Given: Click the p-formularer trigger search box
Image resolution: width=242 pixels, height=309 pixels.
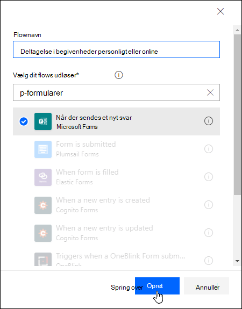Looking at the screenshot, I should 116,92.
